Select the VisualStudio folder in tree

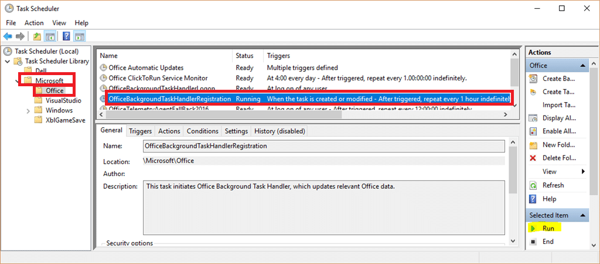click(59, 100)
